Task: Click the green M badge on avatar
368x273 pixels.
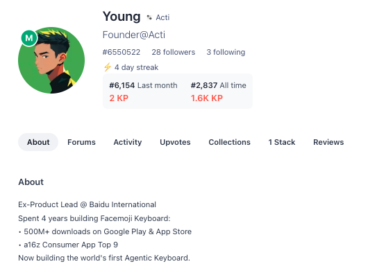Action: (29, 38)
